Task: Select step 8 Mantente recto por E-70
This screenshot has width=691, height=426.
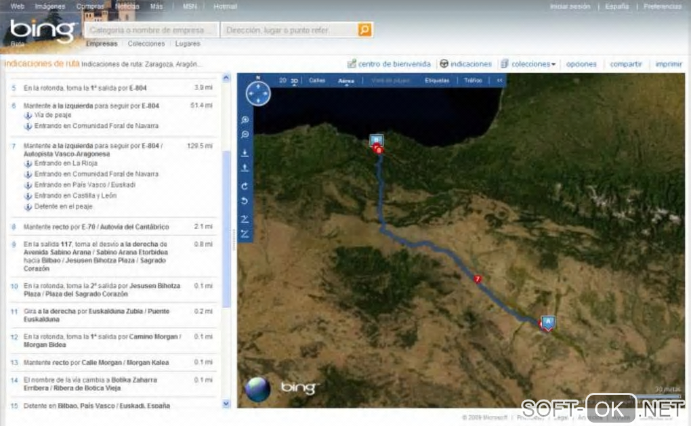Action: 113,227
